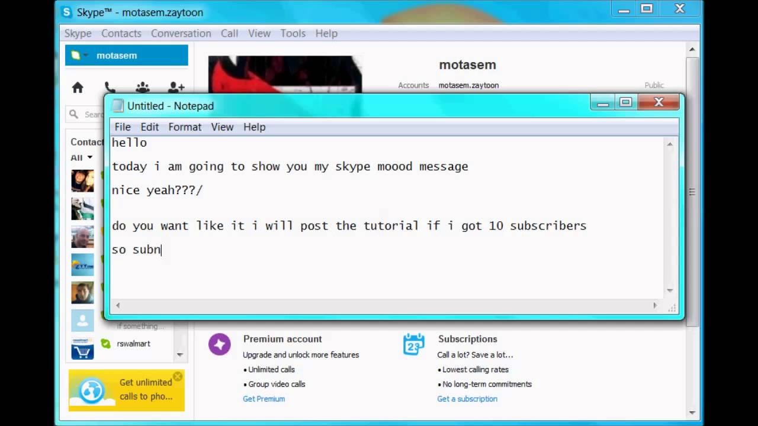Viewport: 758px width, 426px height.
Task: Open the Call menu in Skype
Action: tap(229, 33)
